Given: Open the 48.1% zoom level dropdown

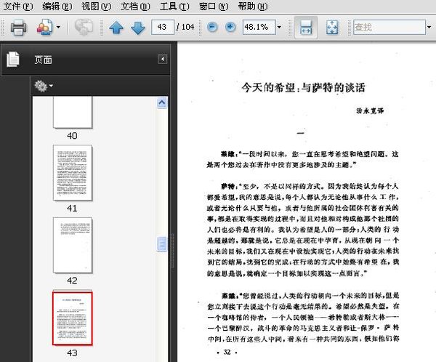Looking at the screenshot, I should point(280,28).
